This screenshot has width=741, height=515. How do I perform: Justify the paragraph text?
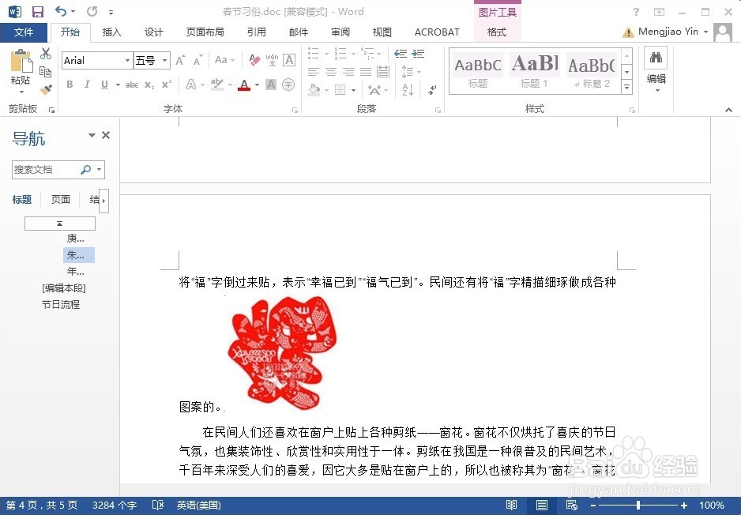coord(366,72)
